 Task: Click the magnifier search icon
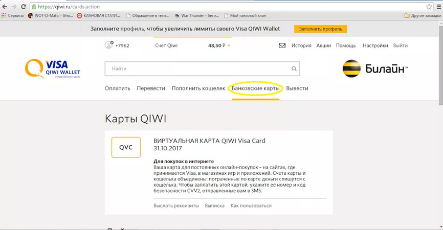(x=294, y=68)
